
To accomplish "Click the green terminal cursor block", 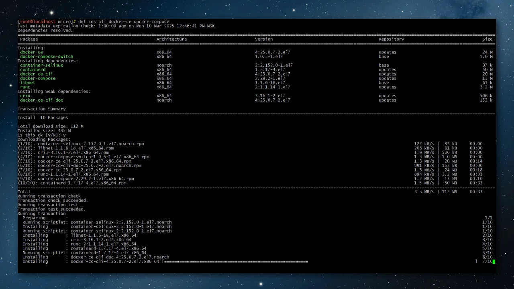I will click(494, 262).
